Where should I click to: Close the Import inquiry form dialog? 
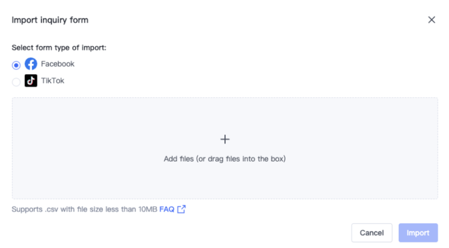[431, 20]
